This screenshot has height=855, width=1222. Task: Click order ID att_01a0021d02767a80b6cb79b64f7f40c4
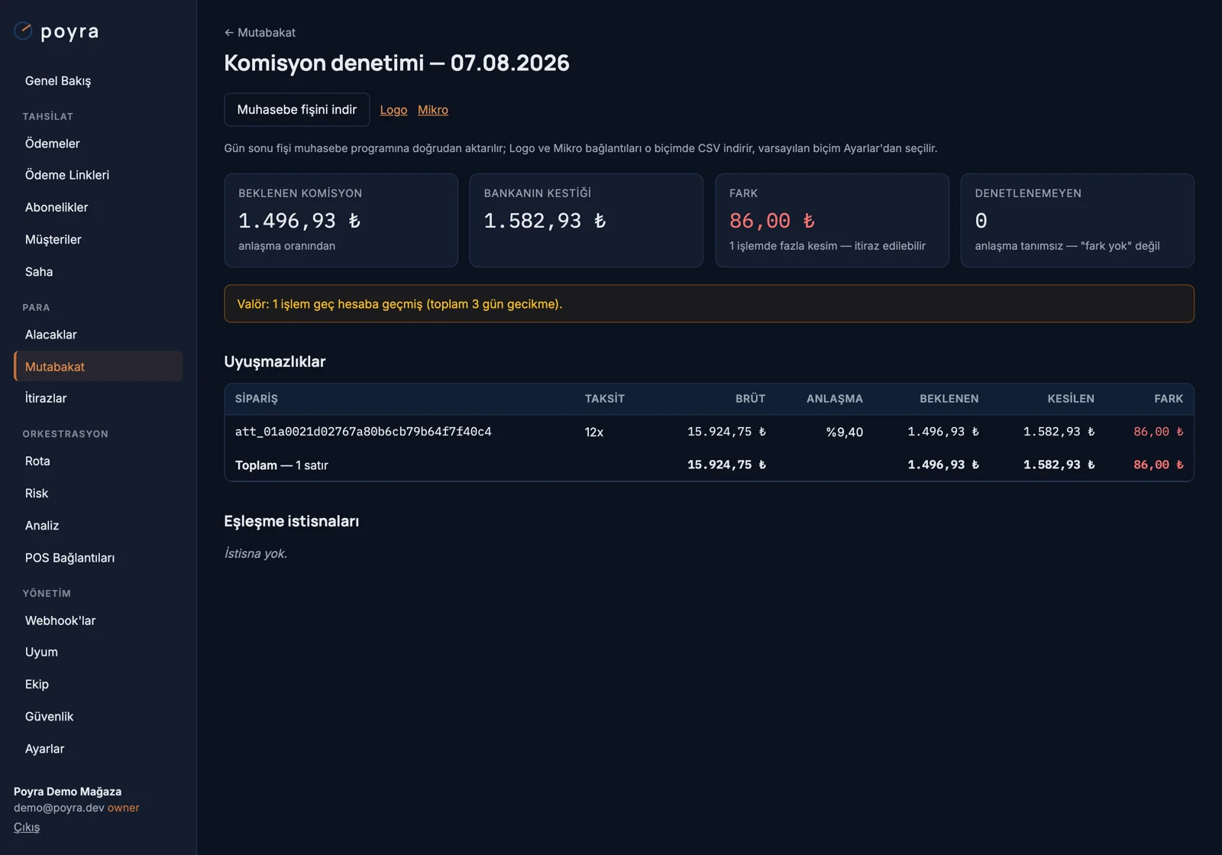363,432
